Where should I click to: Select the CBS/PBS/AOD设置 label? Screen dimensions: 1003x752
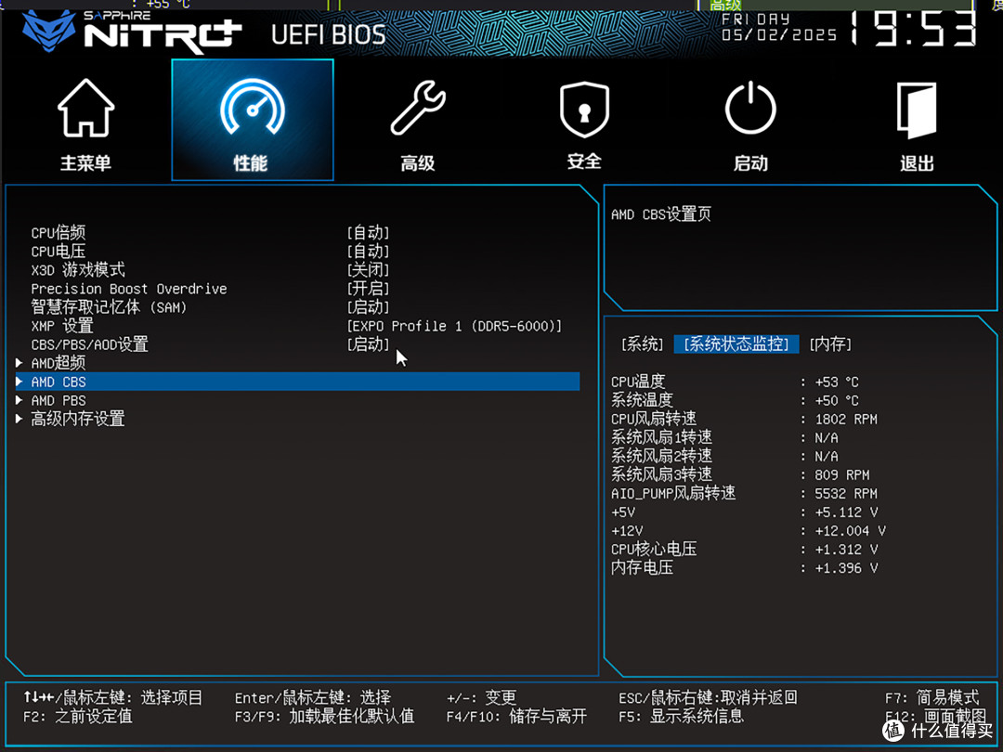89,344
